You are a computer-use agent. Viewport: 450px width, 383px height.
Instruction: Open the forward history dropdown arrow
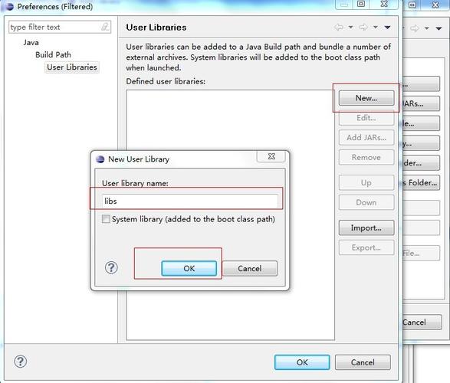(376, 28)
